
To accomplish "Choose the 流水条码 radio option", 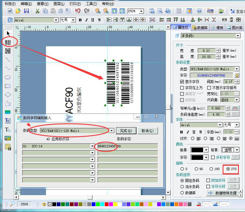I will (182, 186).
